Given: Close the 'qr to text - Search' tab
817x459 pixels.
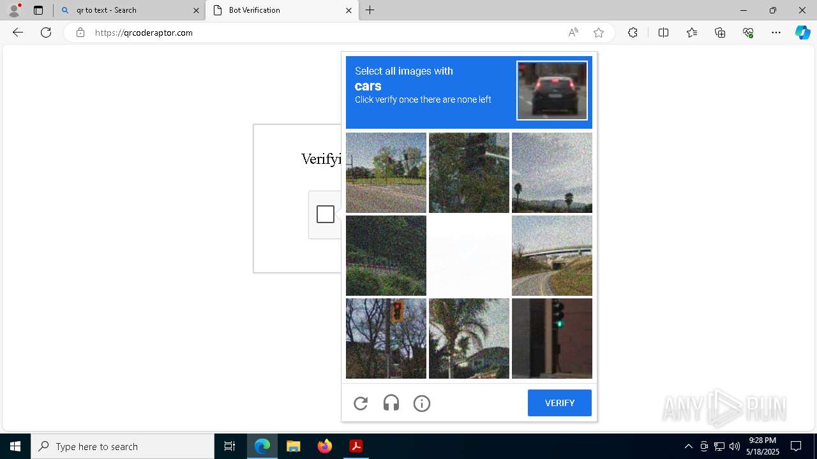Looking at the screenshot, I should point(196,10).
